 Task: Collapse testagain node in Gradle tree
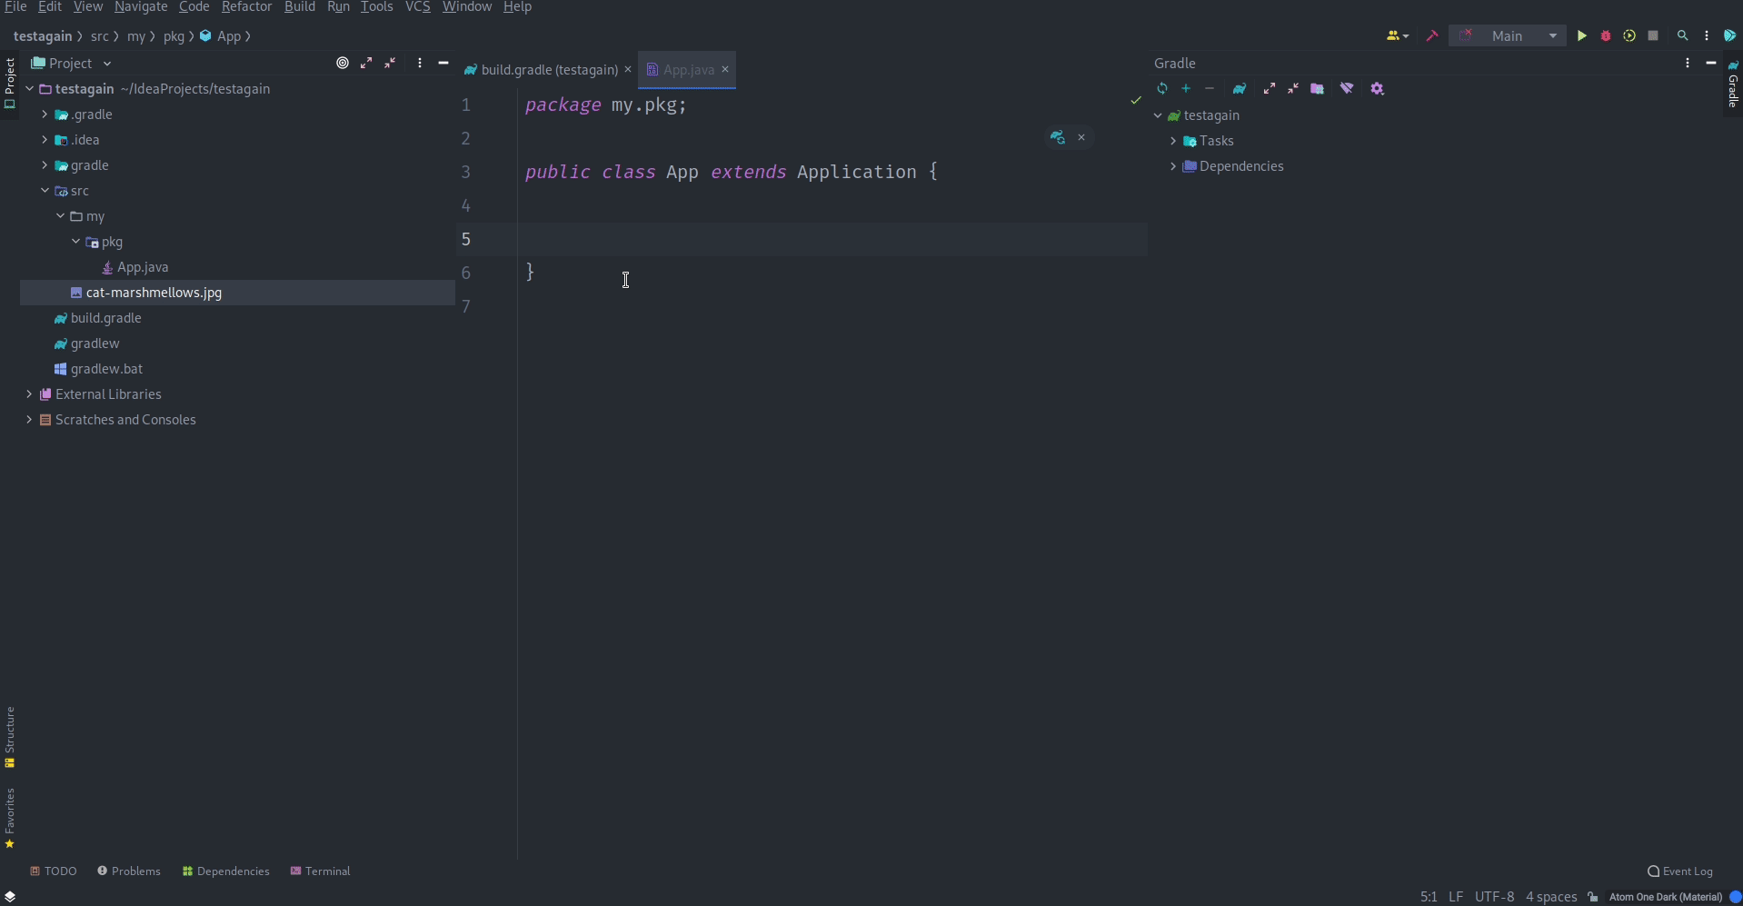1158,115
